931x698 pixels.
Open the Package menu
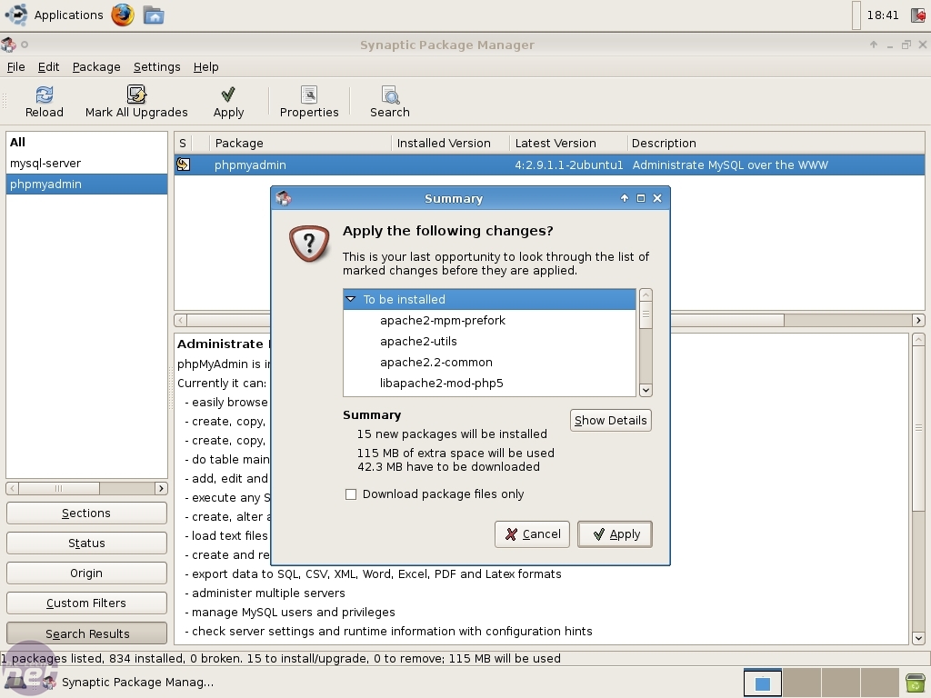pos(96,67)
